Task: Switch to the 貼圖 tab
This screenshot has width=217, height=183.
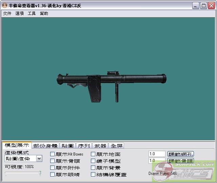Action: [x=67, y=146]
